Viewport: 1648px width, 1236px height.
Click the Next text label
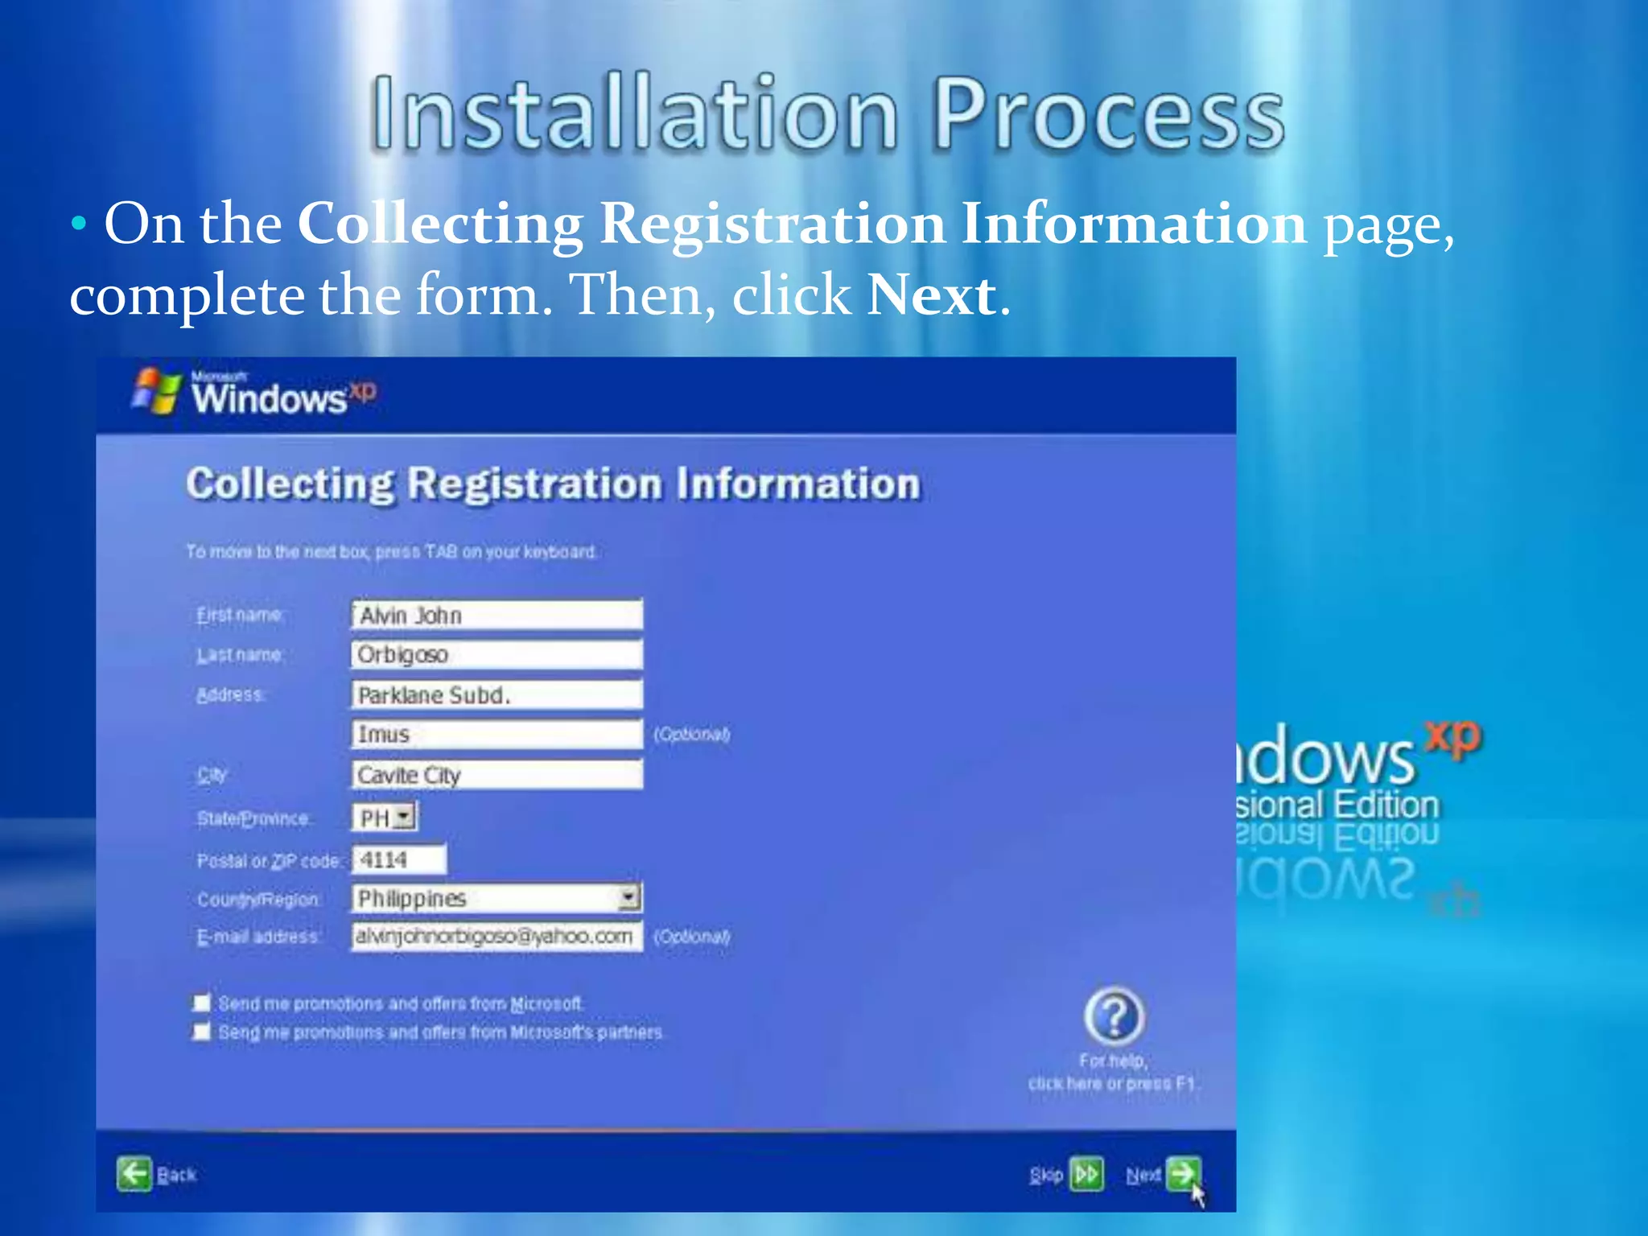(x=1143, y=1176)
